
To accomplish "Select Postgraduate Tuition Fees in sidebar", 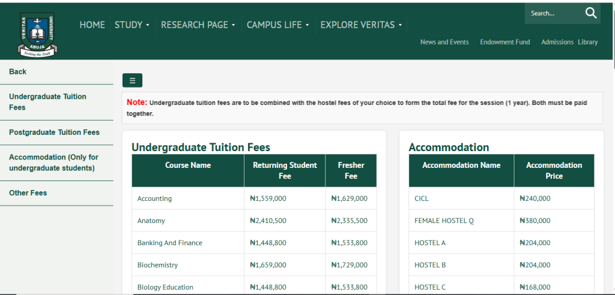I will click(54, 132).
